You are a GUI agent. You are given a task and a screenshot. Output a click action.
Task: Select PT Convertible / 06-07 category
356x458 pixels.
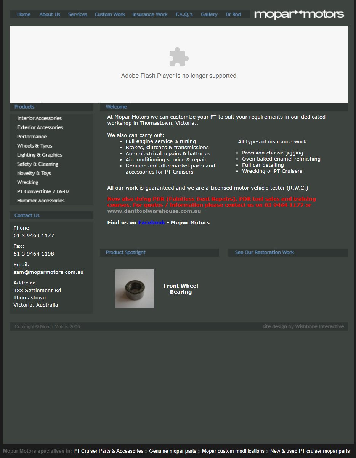click(x=43, y=191)
